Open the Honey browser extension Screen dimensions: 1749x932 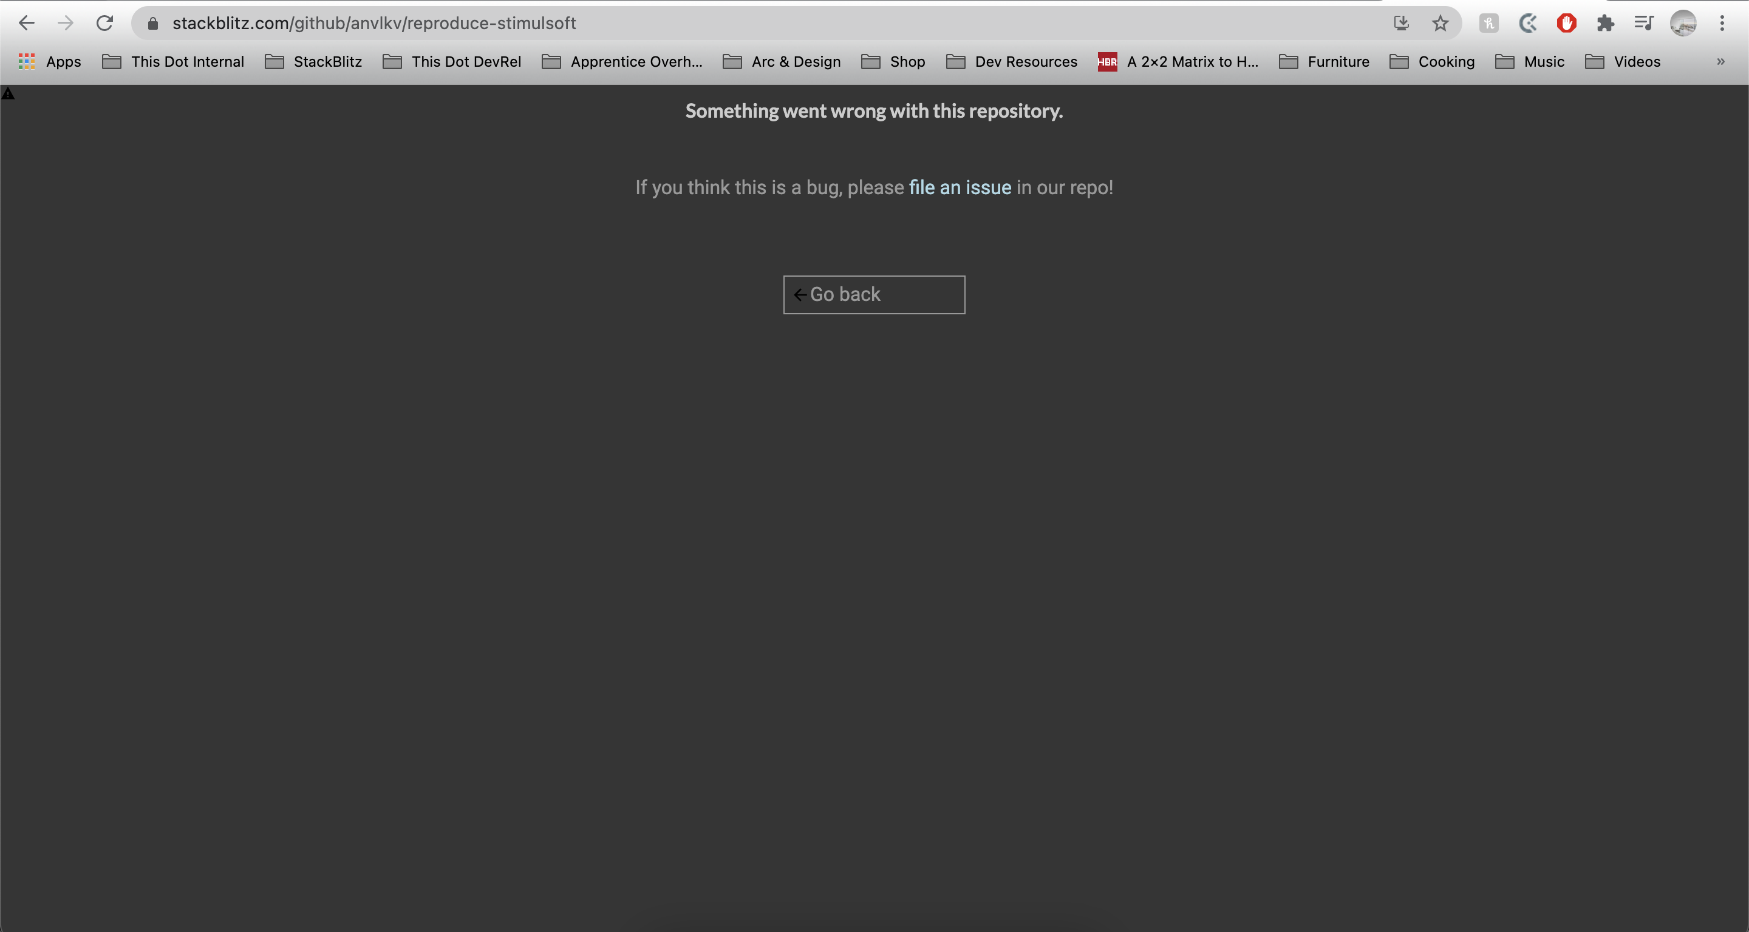[1488, 23]
